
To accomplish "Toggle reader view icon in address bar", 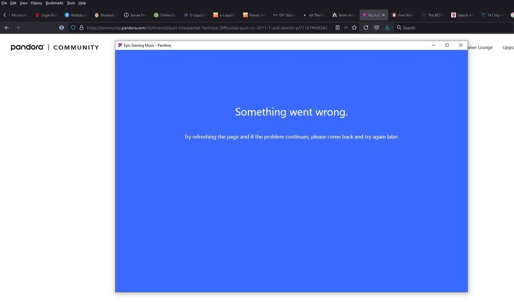I will (x=338, y=28).
